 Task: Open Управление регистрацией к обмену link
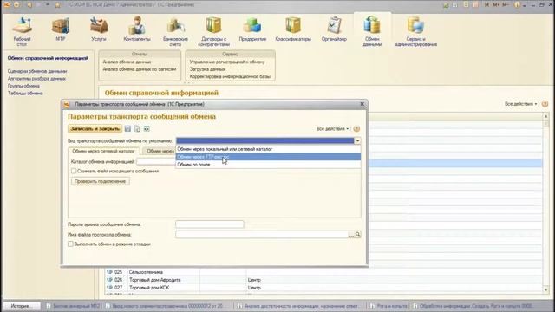tap(227, 62)
